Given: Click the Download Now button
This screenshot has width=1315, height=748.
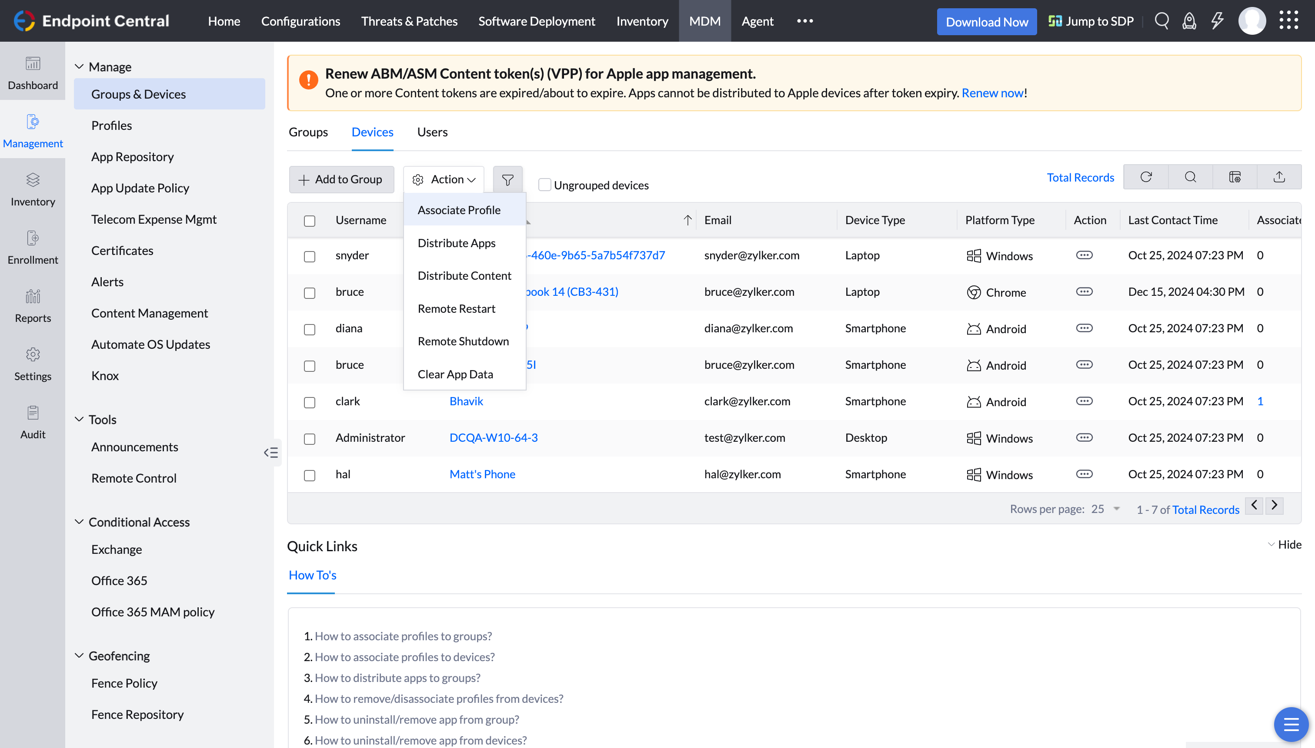Looking at the screenshot, I should tap(986, 22).
